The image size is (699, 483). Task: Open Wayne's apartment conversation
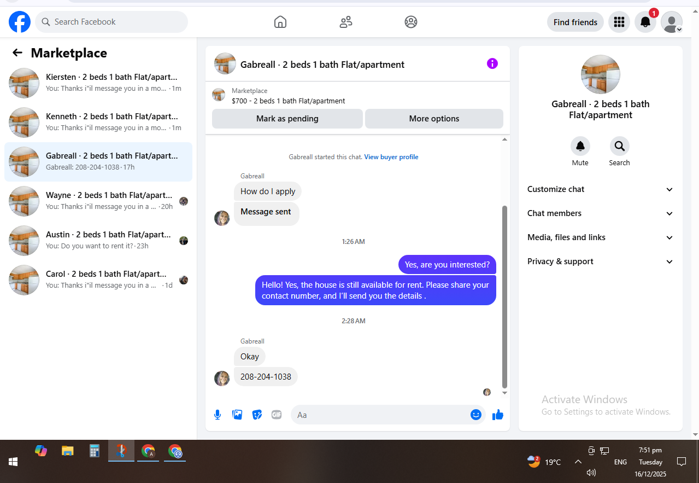98,201
